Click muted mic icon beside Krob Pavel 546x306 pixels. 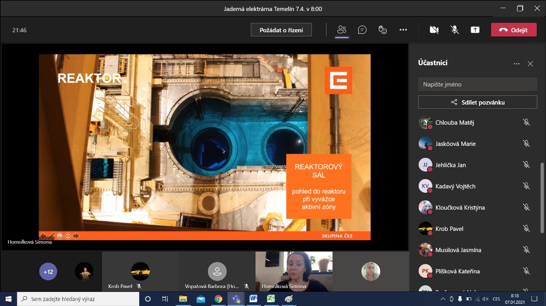pyautogui.click(x=526, y=229)
